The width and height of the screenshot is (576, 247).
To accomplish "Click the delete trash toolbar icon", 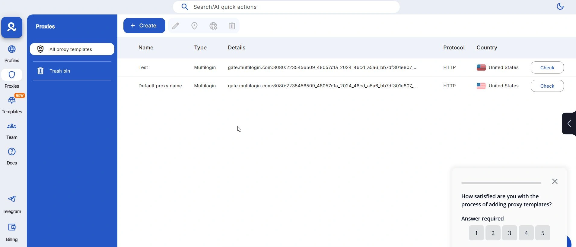I will pos(232,26).
